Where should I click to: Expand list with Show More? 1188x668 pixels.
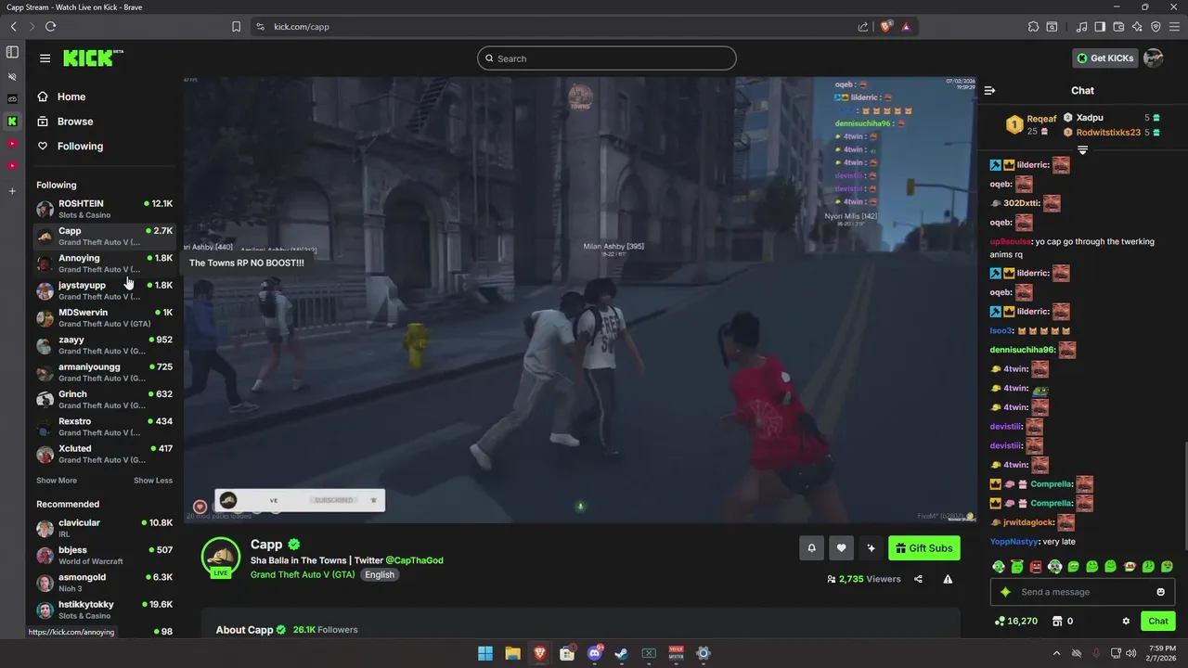coord(57,481)
